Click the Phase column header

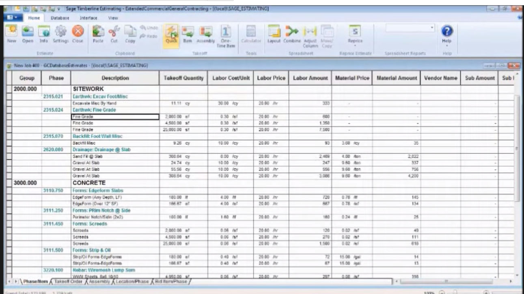56,78
